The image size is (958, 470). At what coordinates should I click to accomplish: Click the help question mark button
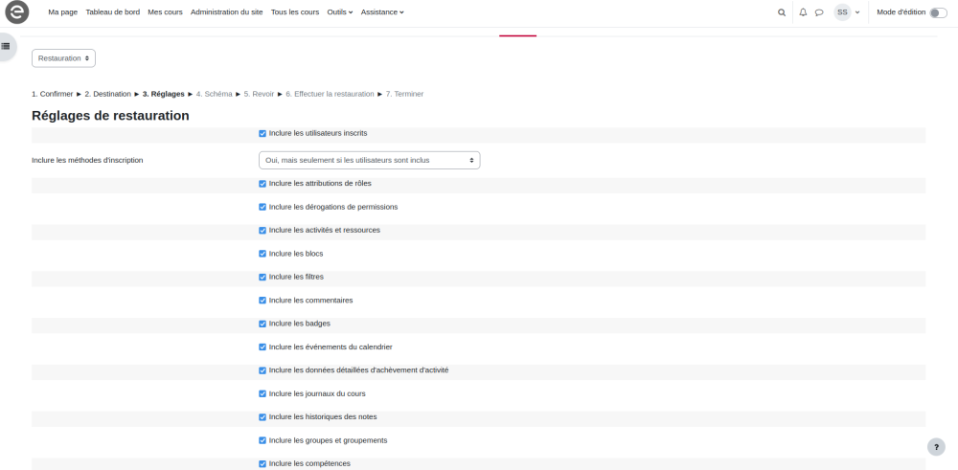[x=936, y=447]
